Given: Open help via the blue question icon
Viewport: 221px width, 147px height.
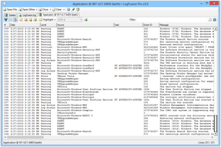Looking at the screenshot, I should point(215,20).
